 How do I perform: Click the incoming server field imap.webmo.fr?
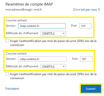(x=42, y=26)
